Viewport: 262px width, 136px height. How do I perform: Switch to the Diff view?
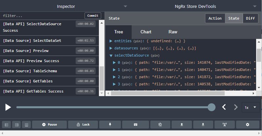point(250,18)
